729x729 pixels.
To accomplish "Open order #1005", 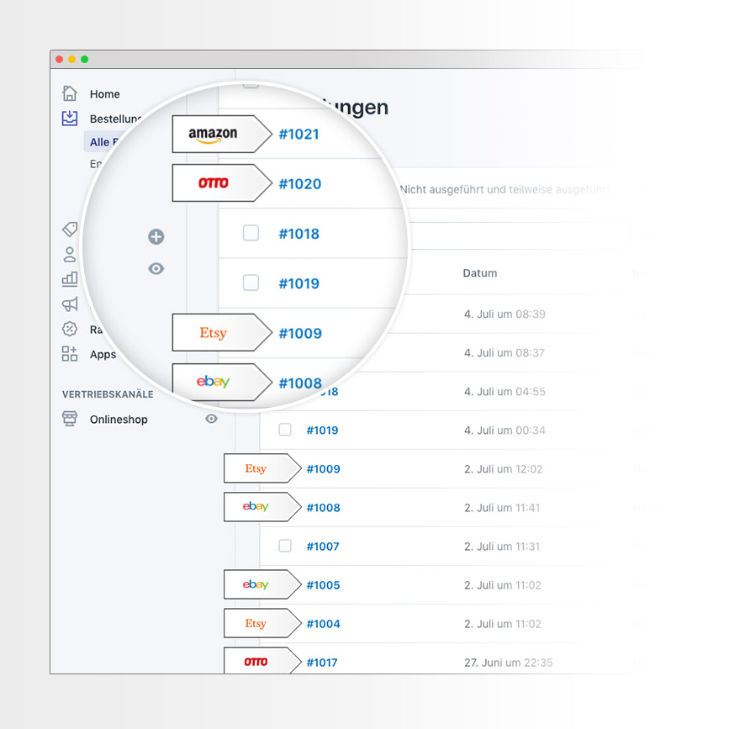I will click(323, 585).
